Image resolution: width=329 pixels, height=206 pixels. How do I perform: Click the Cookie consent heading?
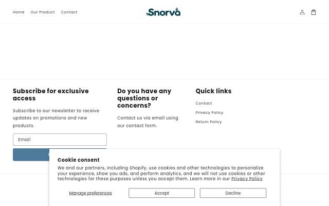pos(79,160)
